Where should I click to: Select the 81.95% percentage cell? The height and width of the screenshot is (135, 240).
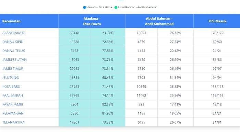pyautogui.click(x=108, y=113)
